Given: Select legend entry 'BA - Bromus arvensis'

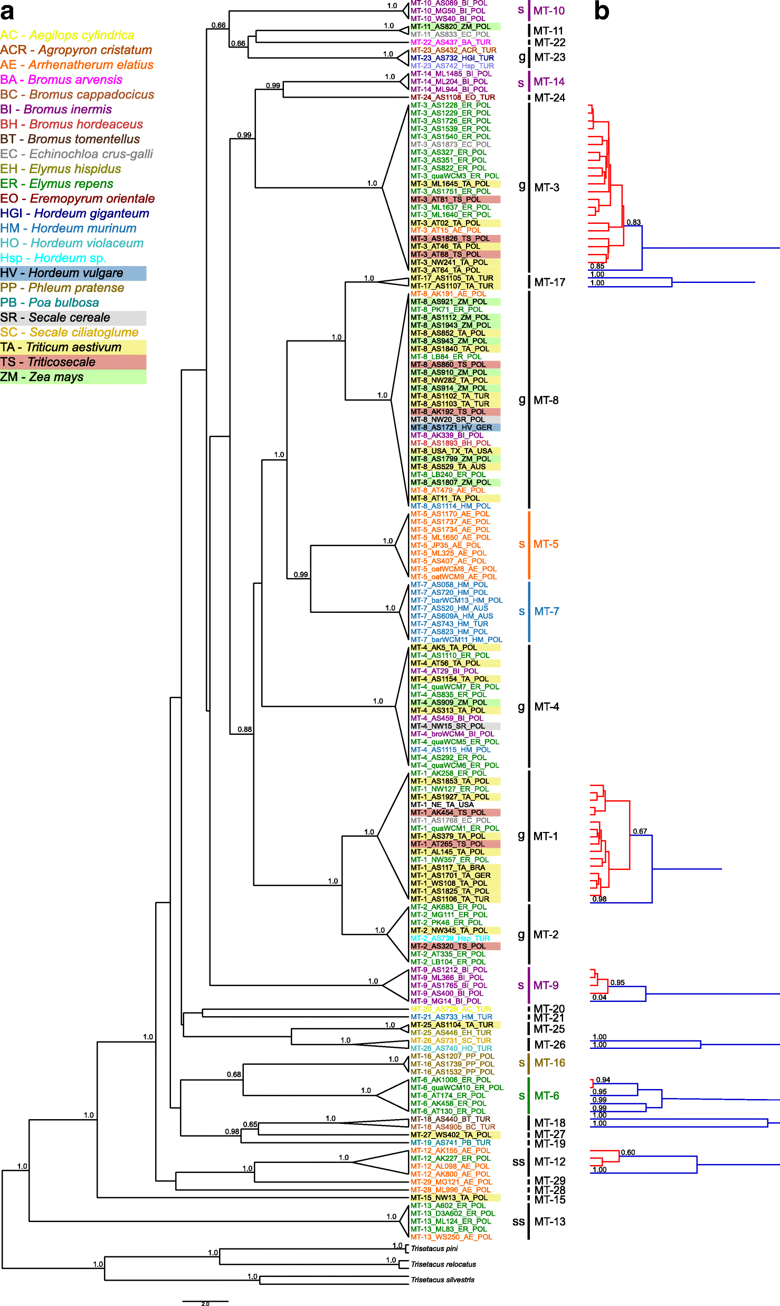Looking at the screenshot, I should click(61, 80).
